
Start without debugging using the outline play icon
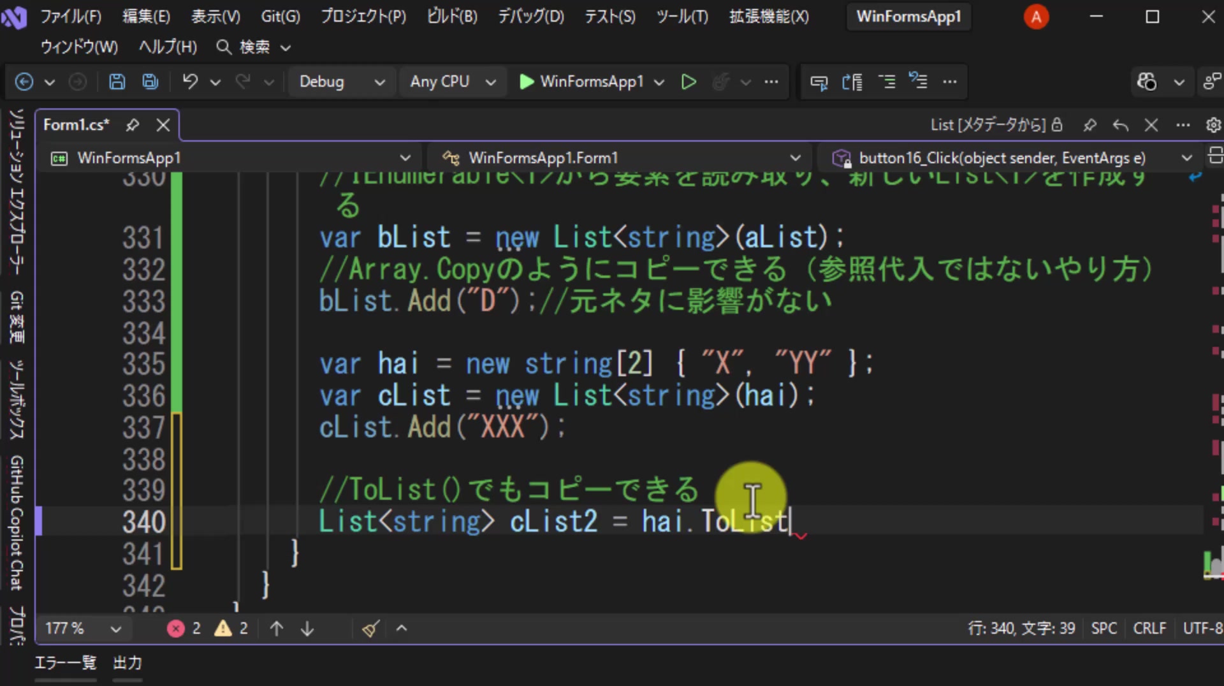688,82
